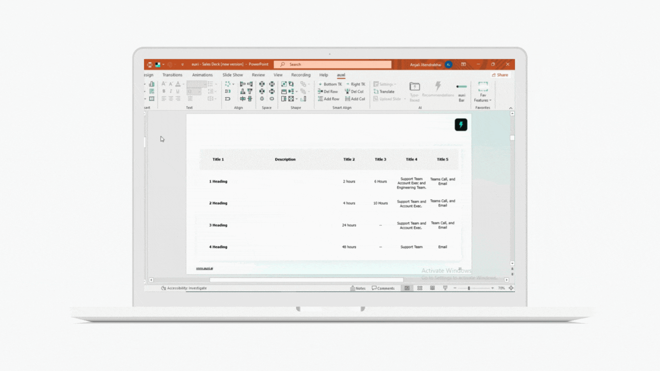Zoom in with the plus button
Screen dimensions: 660x371
pos(493,288)
